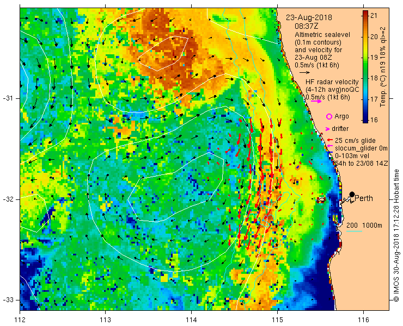
Task: Click the black Perth city marker dot
Action: pos(352,194)
